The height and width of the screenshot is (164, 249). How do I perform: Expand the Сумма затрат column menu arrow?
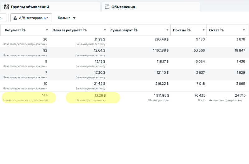167,30
